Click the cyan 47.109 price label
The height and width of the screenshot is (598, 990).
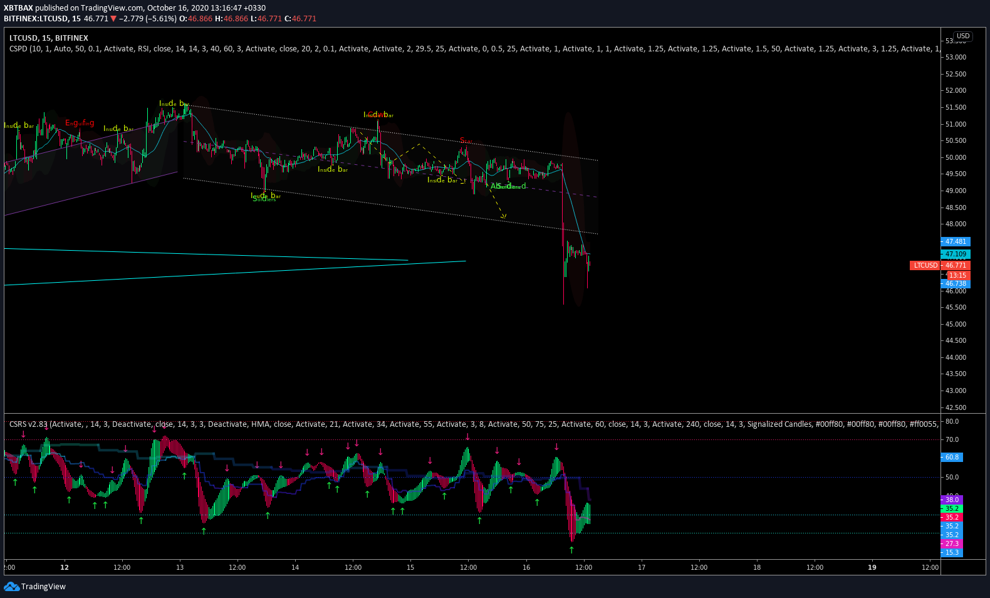(x=956, y=254)
